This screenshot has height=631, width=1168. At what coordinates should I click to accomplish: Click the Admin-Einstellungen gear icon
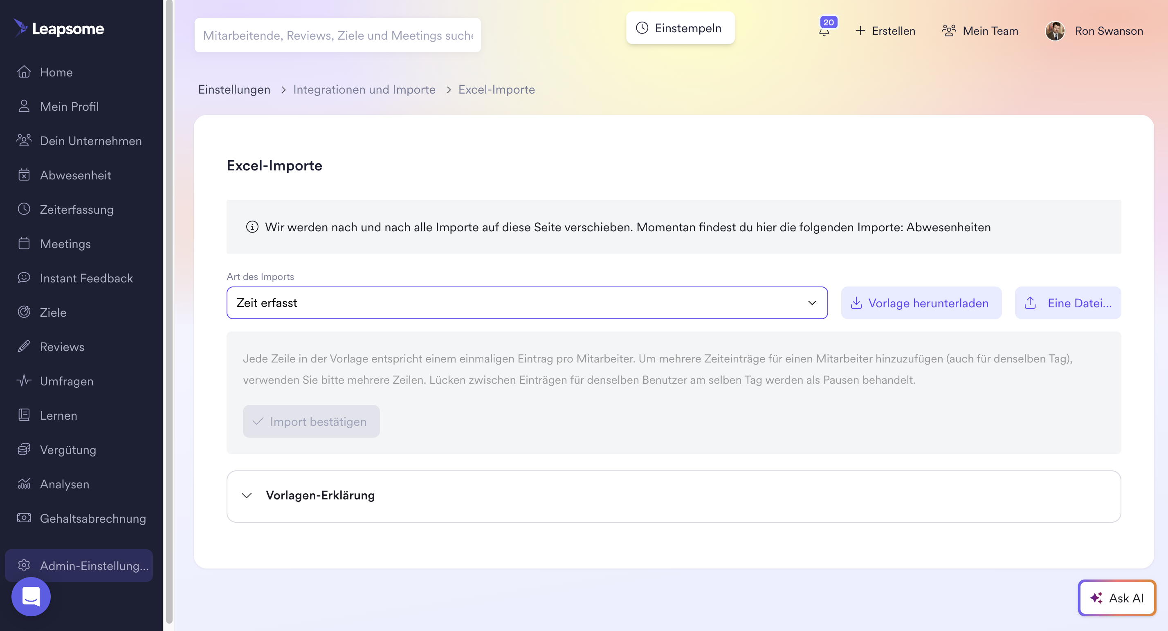(24, 565)
